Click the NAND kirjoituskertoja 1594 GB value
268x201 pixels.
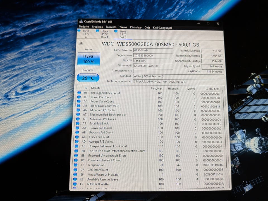click(212, 61)
